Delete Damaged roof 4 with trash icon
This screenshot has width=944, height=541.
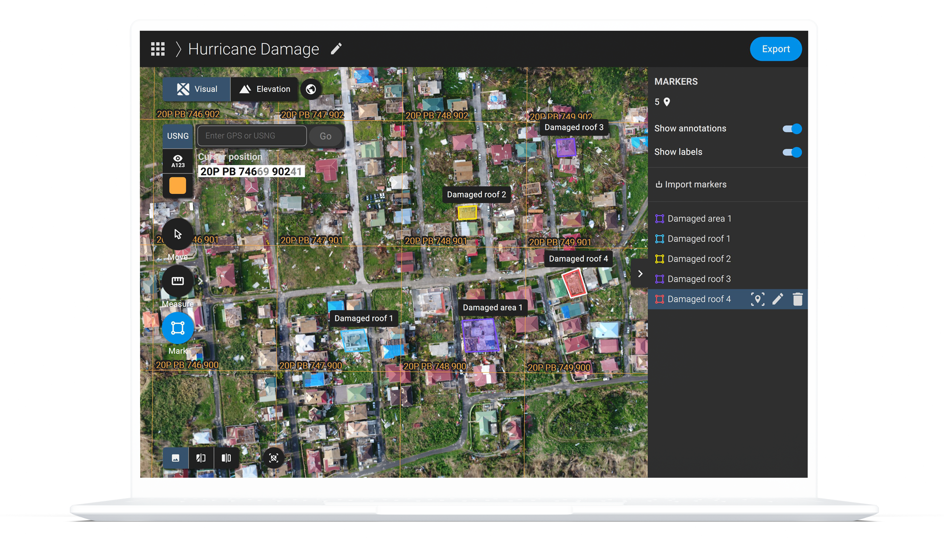click(798, 299)
